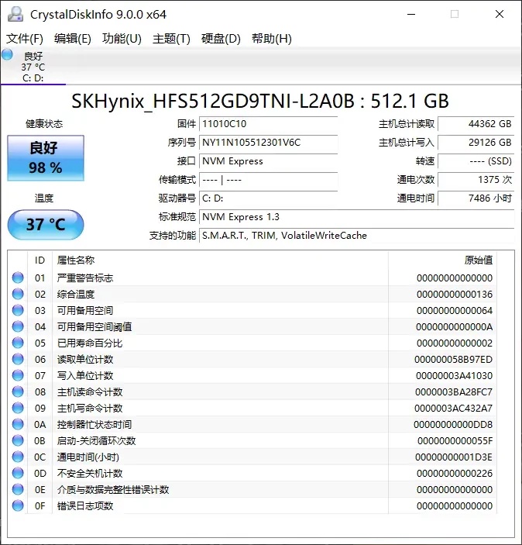Image resolution: width=522 pixels, height=545 pixels.
Task: Click the firmware field 11010C10
Action: point(268,124)
